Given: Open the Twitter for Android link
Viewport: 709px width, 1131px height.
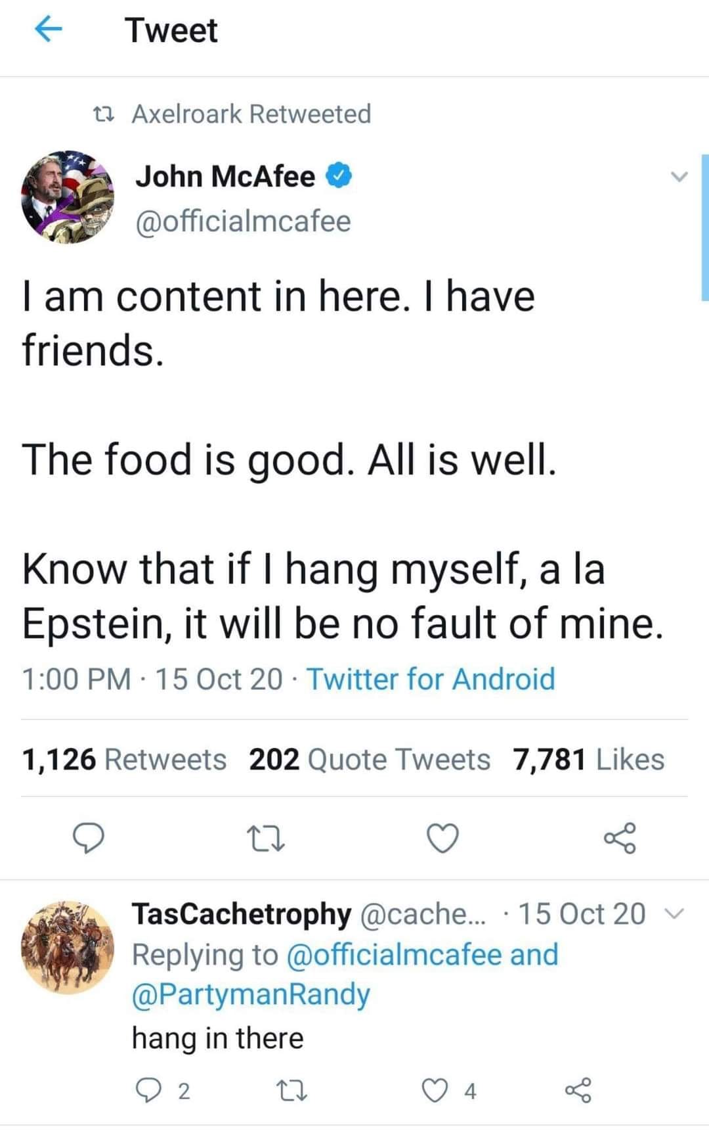Looking at the screenshot, I should pyautogui.click(x=431, y=679).
